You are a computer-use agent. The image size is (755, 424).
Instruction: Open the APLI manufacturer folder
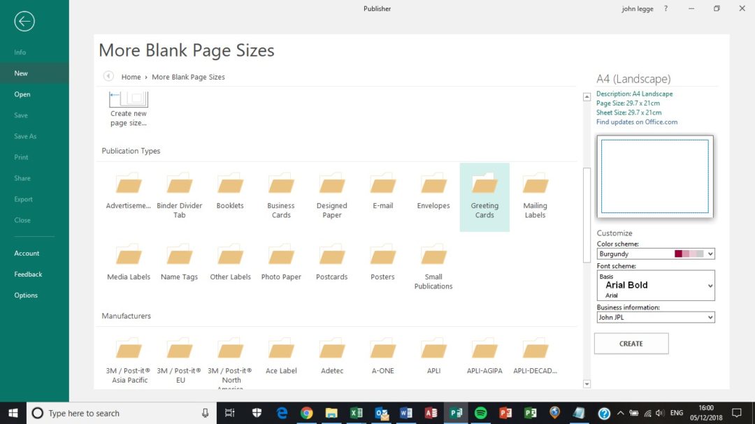click(x=433, y=357)
